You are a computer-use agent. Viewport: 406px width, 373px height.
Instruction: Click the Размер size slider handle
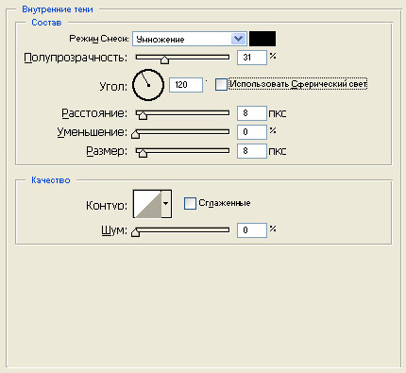143,153
